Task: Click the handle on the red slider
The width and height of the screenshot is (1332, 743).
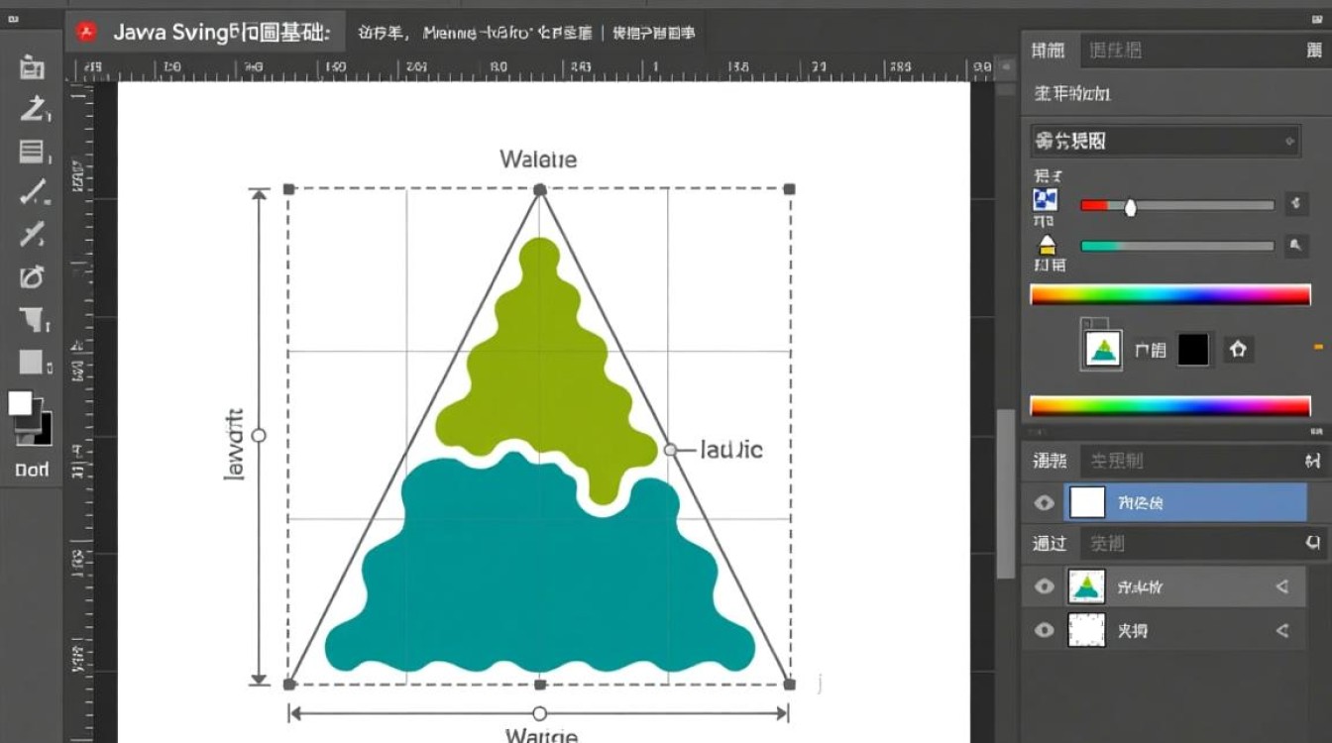Action: (x=1129, y=206)
